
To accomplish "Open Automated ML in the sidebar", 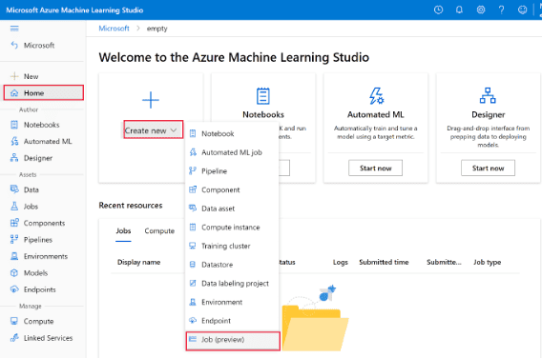I will click(x=41, y=141).
